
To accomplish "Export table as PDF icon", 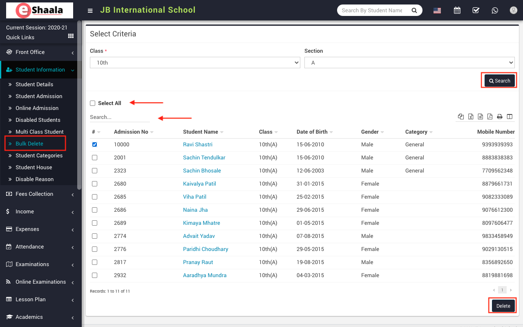I will point(490,116).
